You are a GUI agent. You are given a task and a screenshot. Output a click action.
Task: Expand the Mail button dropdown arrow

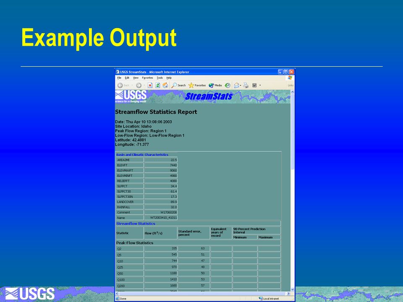click(241, 85)
